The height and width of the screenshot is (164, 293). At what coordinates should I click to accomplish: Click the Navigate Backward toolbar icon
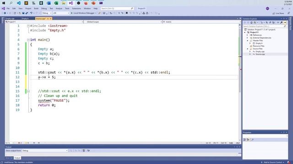[x=5, y=13]
